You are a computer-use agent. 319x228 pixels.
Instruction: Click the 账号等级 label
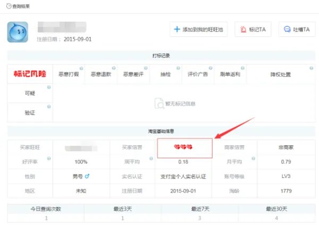(234, 176)
